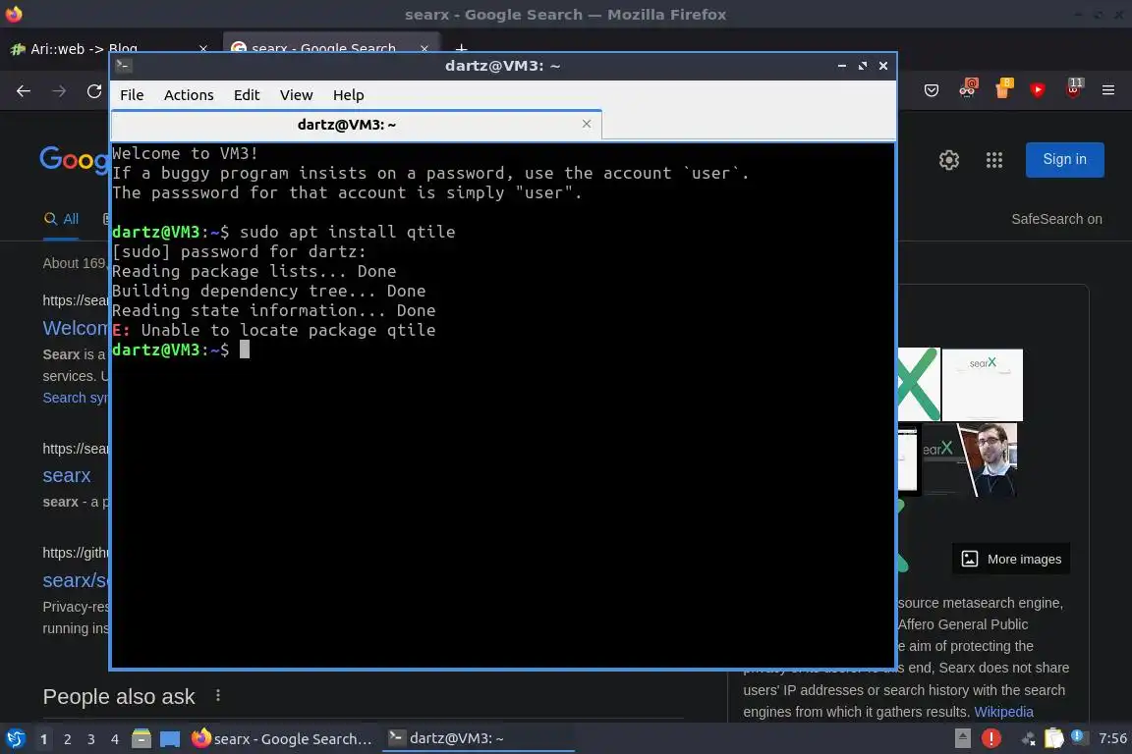
Task: Open the application menu on the panel
Action: (15, 739)
